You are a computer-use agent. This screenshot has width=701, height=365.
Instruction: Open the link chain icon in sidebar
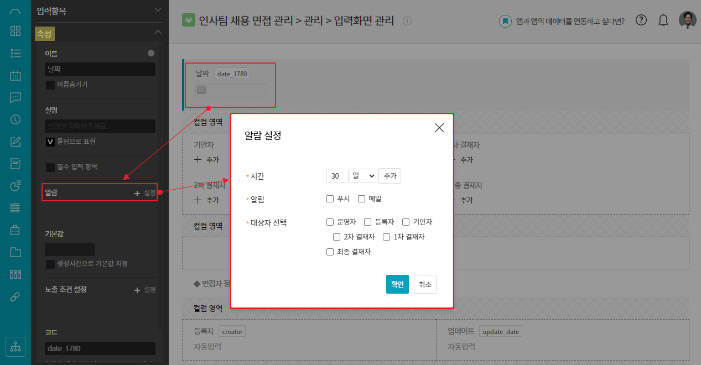pyautogui.click(x=15, y=297)
